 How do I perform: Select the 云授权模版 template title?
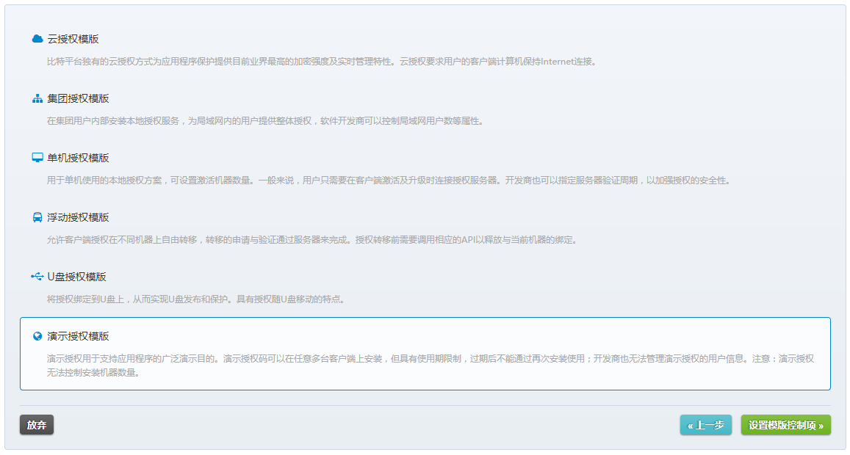(73, 39)
